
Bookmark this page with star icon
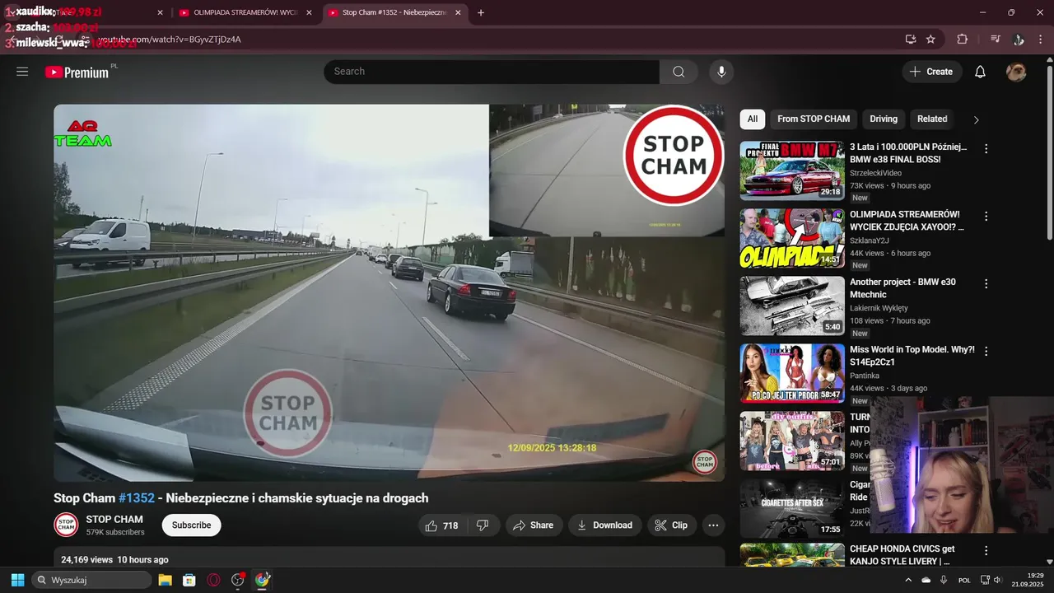[x=930, y=39]
